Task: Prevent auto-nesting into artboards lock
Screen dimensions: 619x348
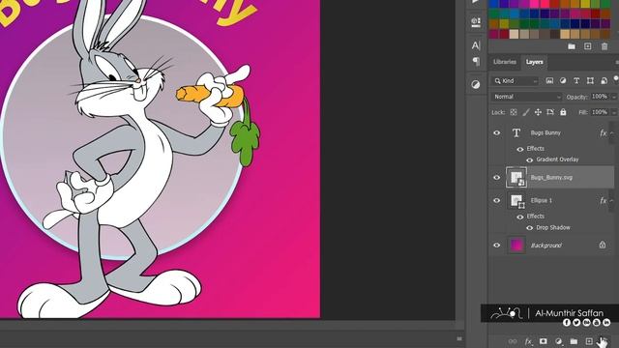Action: 550,112
